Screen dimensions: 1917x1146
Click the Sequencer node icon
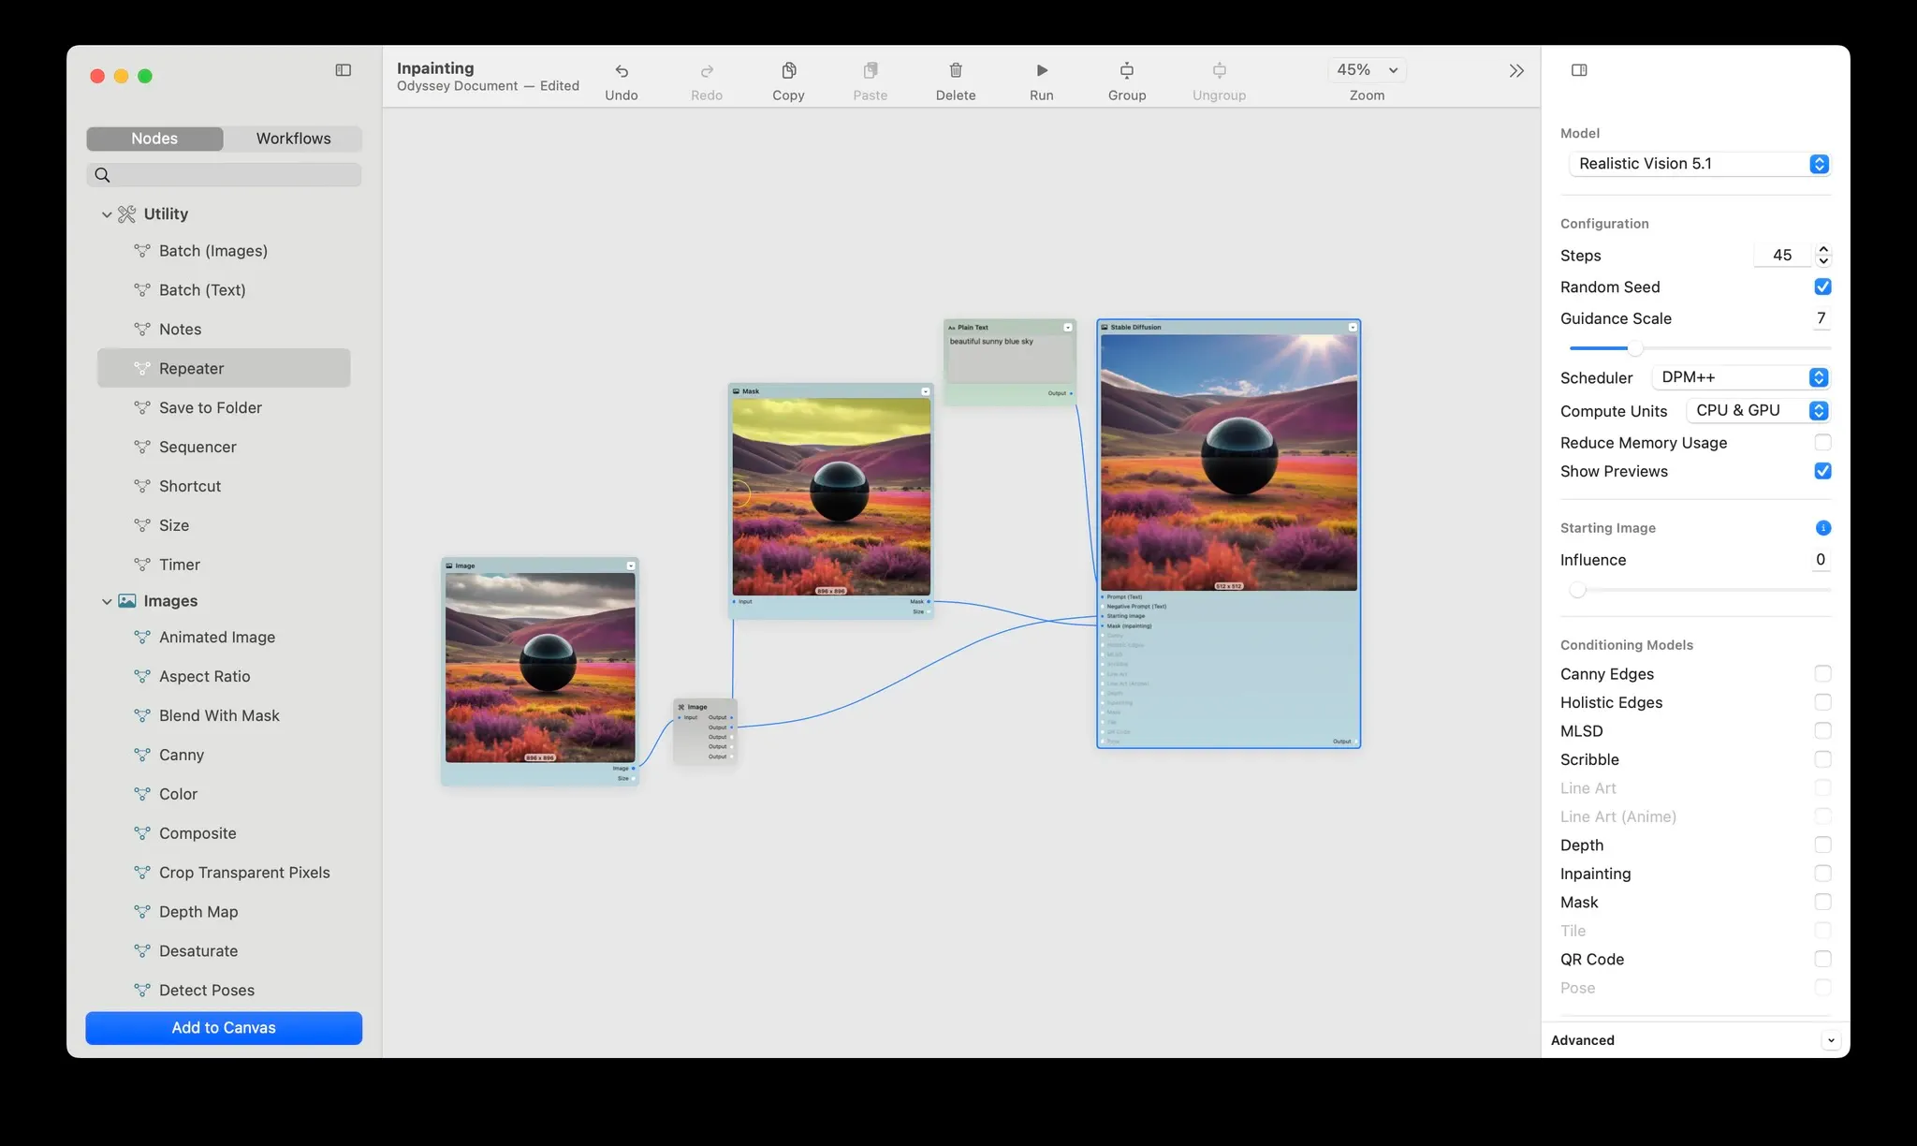[142, 448]
